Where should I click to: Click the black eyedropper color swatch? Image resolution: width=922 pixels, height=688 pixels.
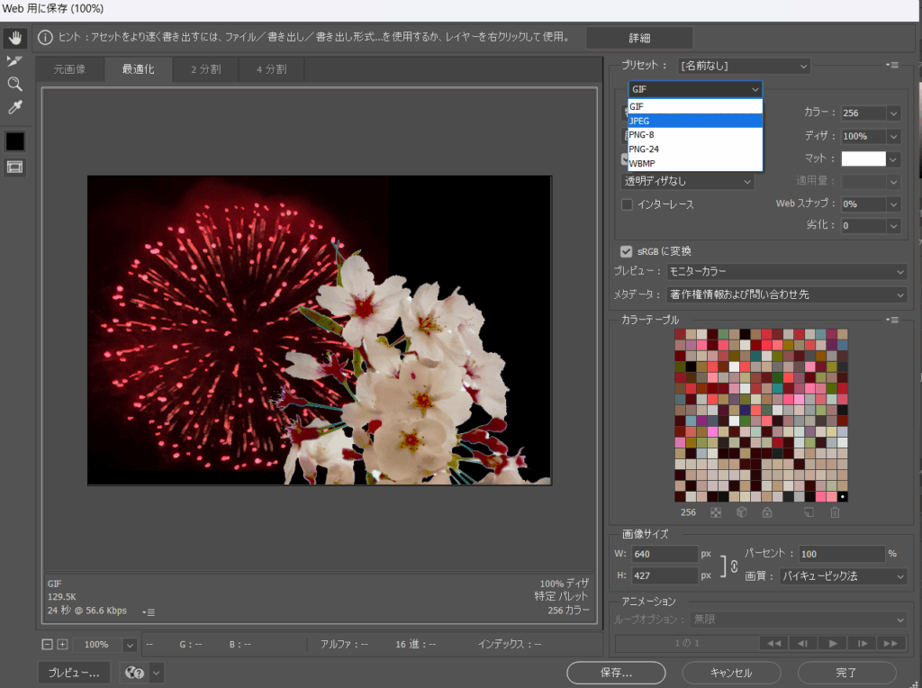point(14,141)
